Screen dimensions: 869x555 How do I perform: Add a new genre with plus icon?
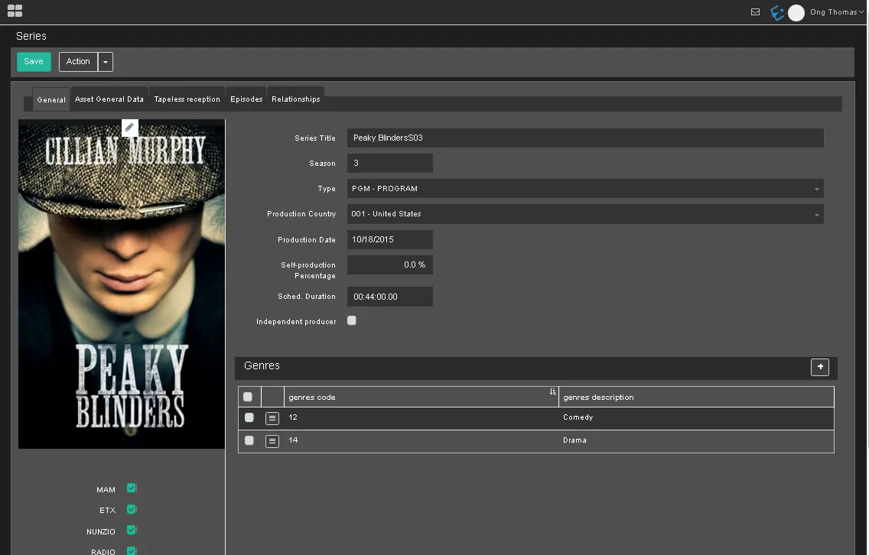click(820, 367)
